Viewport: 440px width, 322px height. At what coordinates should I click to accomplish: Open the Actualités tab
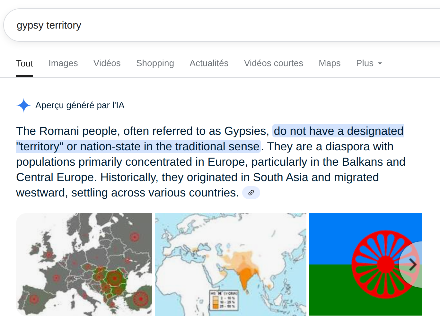(209, 63)
